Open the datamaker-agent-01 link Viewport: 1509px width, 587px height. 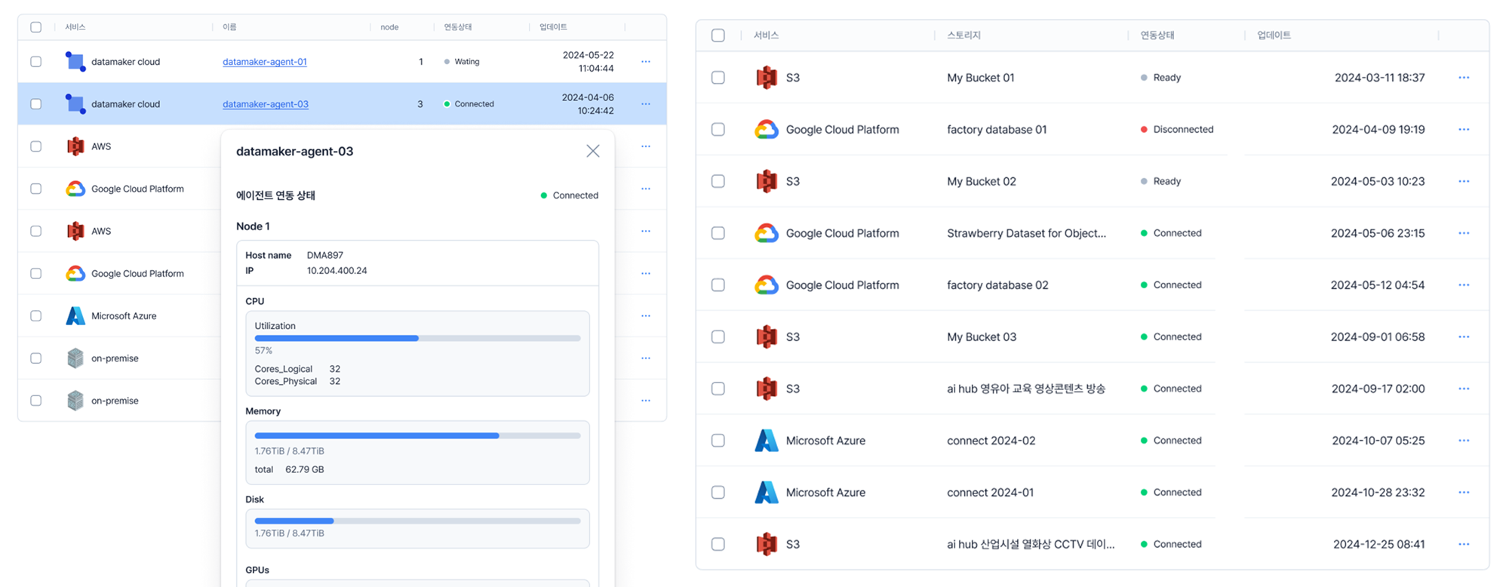click(x=265, y=62)
